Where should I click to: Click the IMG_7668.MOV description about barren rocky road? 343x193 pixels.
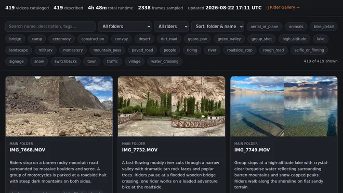(58, 172)
